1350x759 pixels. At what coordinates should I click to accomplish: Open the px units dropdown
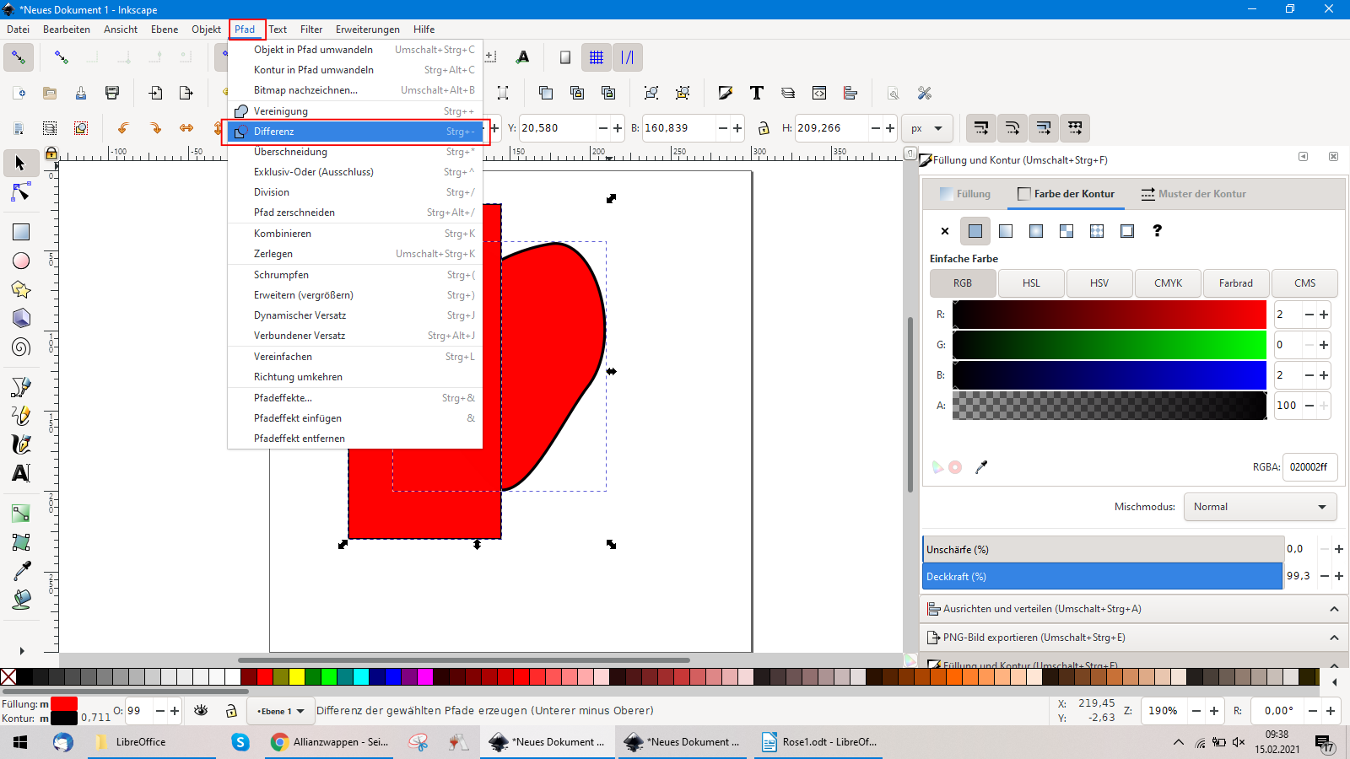click(x=926, y=128)
